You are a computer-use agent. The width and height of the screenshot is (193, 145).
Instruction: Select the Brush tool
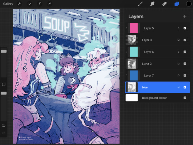tap(140, 4)
